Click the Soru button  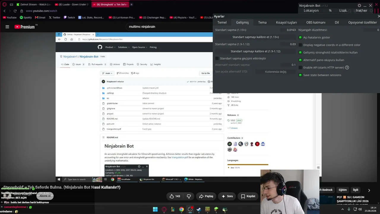click(x=227, y=196)
